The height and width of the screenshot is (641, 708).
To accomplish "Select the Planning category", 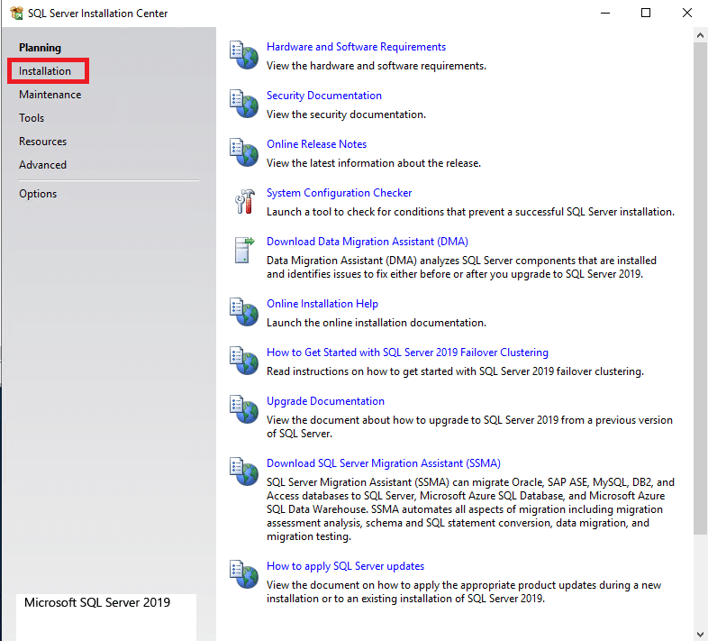I will pos(40,48).
